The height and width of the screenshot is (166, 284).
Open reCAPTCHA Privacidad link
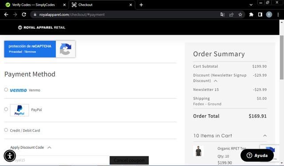pyautogui.click(x=15, y=52)
